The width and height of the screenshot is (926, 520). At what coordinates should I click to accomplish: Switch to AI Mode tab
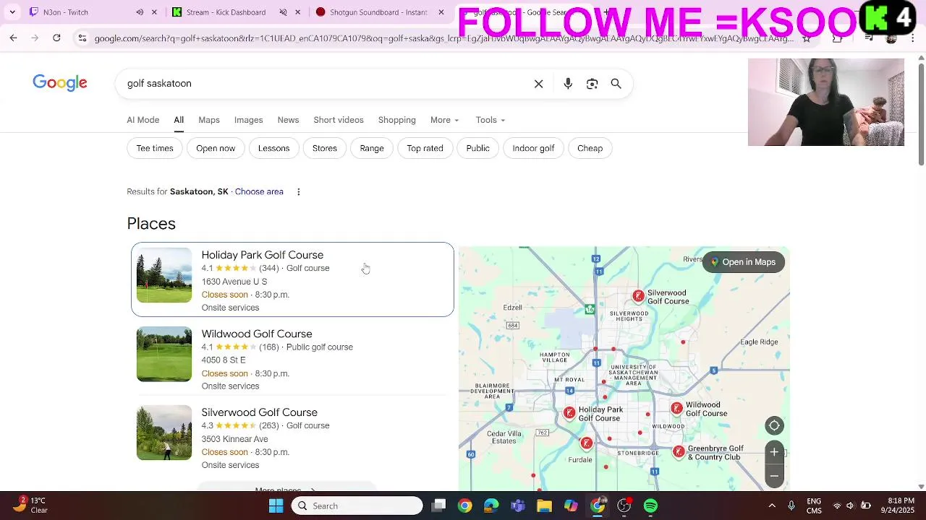click(x=143, y=120)
